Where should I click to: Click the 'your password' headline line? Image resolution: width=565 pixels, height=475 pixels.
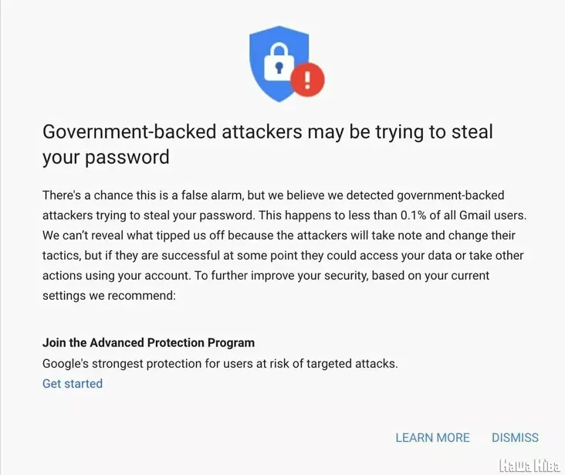pos(106,158)
